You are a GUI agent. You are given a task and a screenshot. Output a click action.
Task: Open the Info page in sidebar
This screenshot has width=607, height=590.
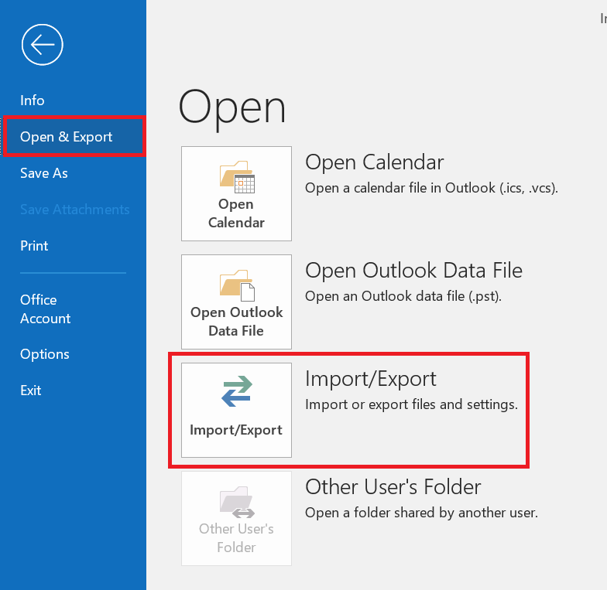pos(33,101)
